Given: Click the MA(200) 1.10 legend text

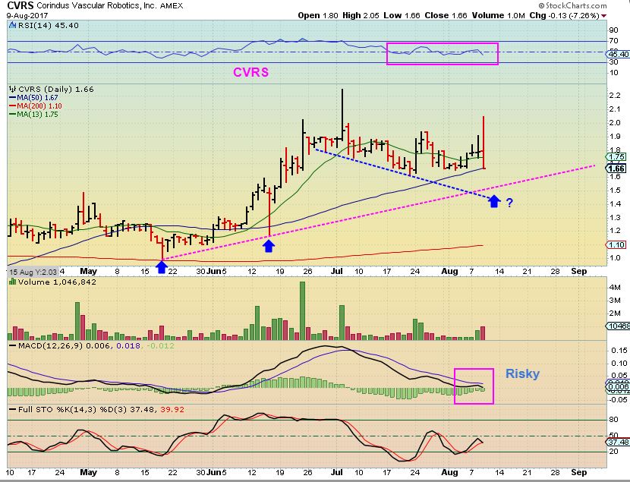Looking at the screenshot, I should [x=39, y=106].
